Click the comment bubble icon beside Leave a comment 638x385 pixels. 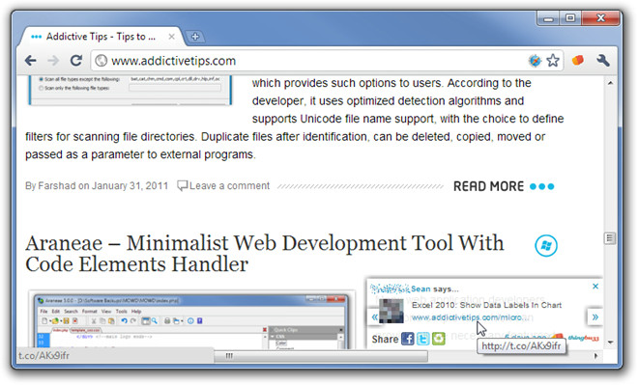coord(183,185)
